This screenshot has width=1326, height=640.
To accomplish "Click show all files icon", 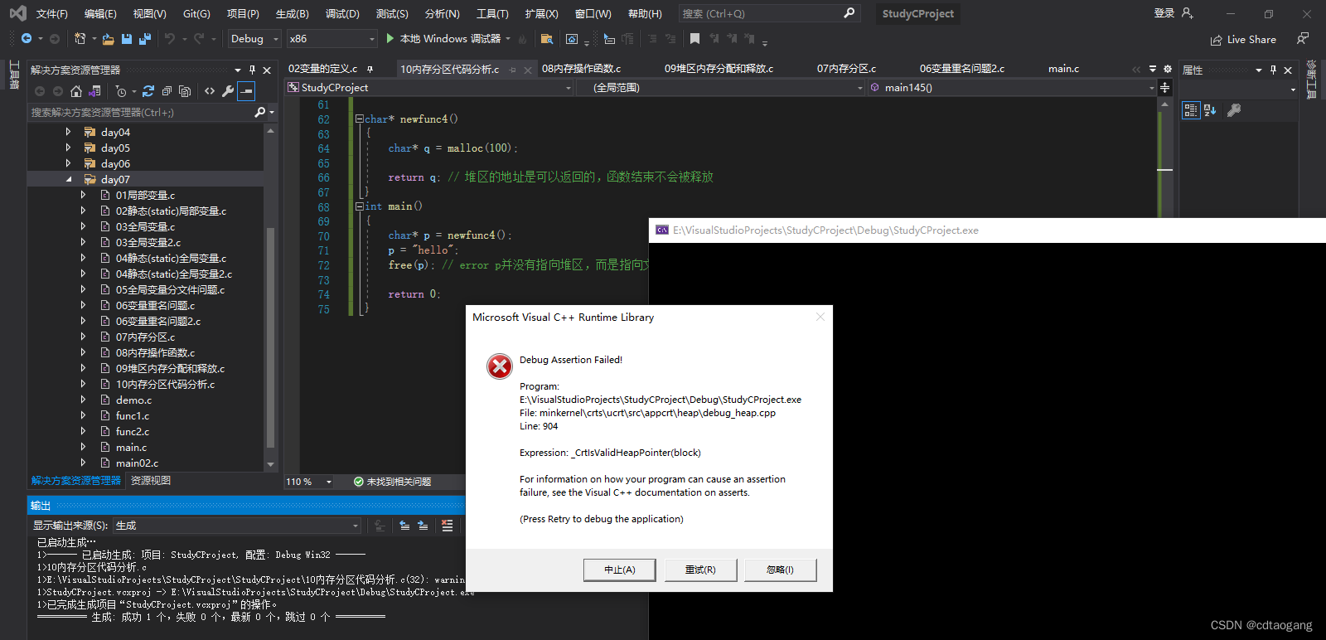I will 185,91.
